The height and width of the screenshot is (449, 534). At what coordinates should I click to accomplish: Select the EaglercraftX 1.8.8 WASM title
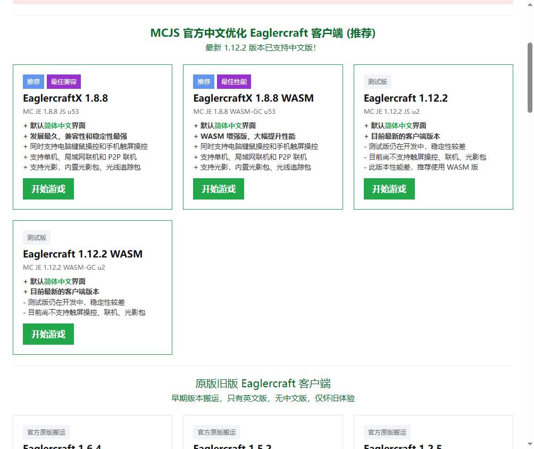coord(253,98)
